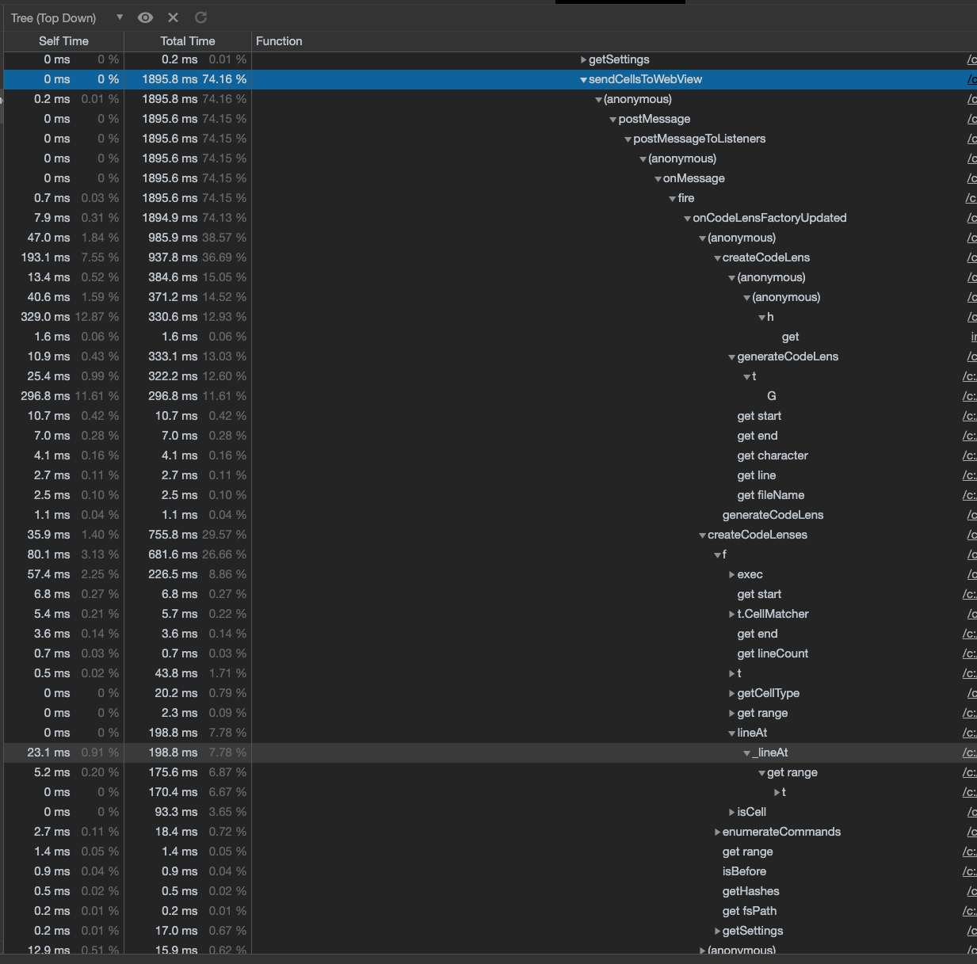Collapse the sendCellsToWebView function node
The height and width of the screenshot is (964, 977).
(x=582, y=79)
